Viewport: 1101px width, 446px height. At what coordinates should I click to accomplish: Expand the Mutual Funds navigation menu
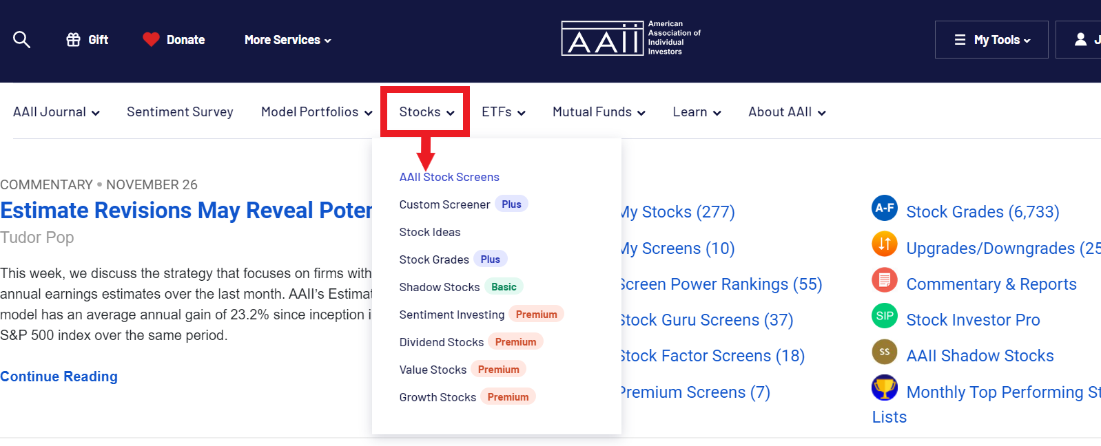599,112
